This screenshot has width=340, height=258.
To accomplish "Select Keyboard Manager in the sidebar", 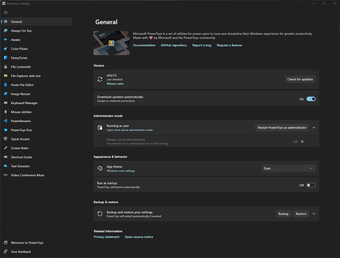I will click(36, 103).
